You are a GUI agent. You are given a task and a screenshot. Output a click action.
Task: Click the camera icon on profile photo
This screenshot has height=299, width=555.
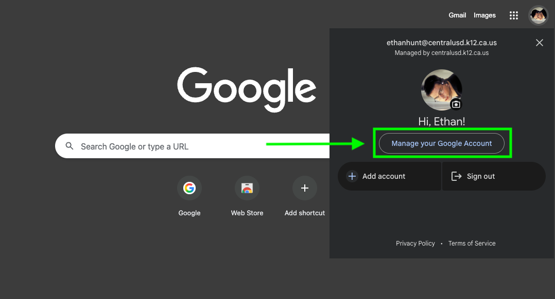pos(456,105)
